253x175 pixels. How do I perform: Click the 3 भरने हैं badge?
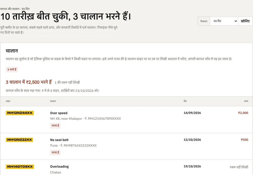(x=12, y=69)
